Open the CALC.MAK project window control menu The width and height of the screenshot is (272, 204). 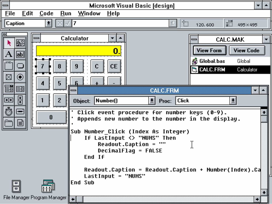[194, 39]
